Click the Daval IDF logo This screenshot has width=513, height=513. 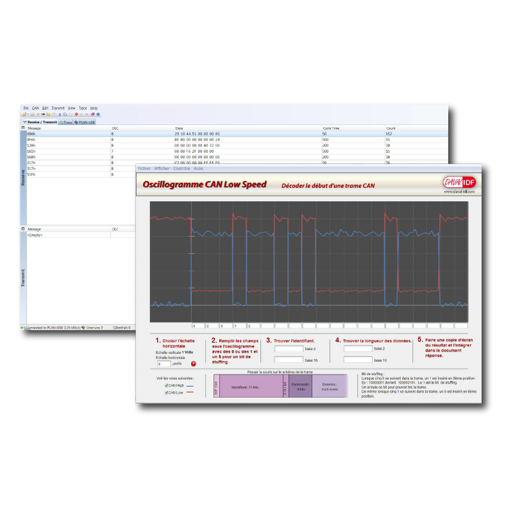pos(459,182)
